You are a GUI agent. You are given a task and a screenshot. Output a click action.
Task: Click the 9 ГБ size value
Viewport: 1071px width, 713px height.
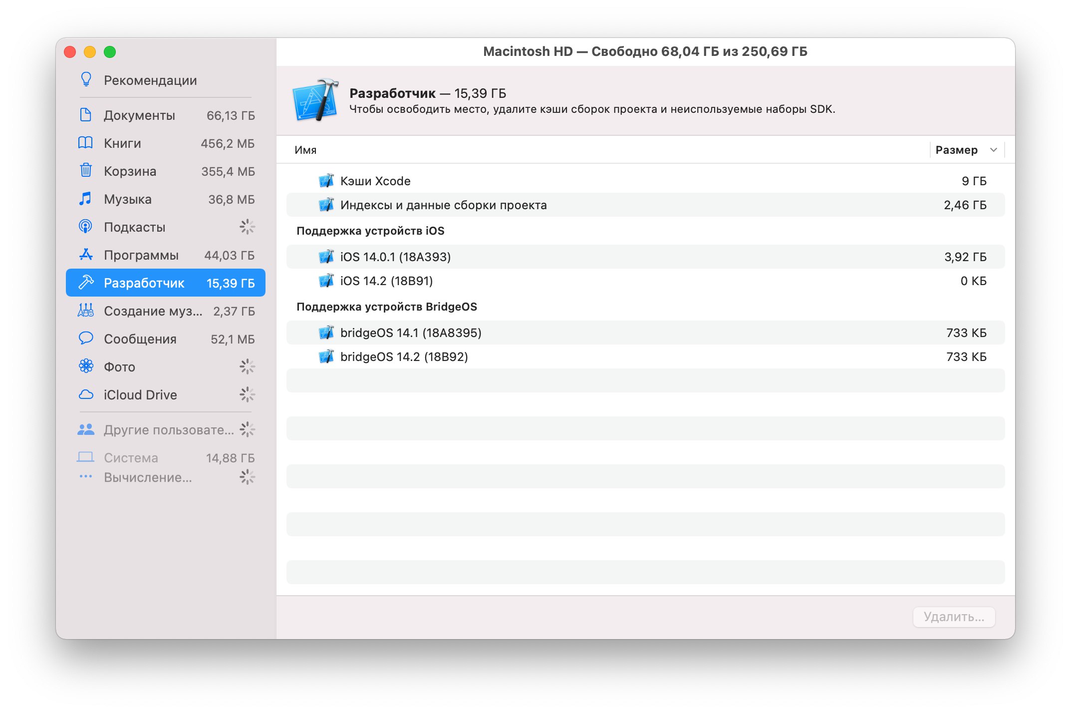click(974, 181)
